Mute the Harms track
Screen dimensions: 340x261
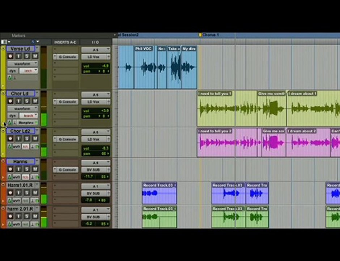point(35,169)
